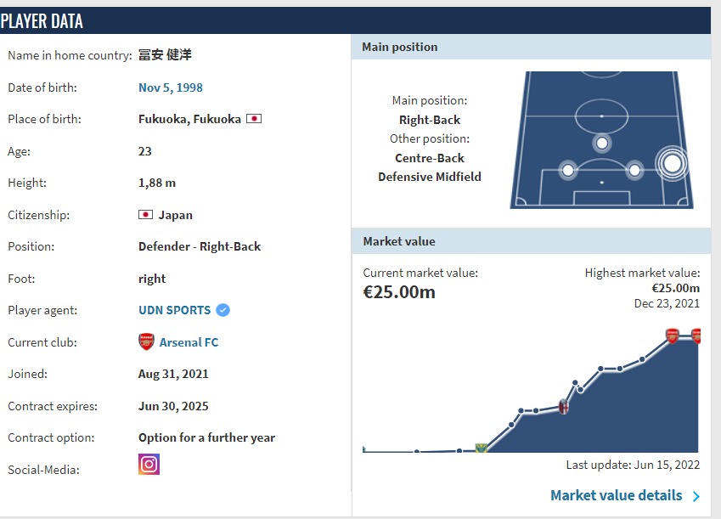Viewport: 721px width, 519px height.
Task: Click the Japan flag after Fukuoka, Fukuoka
Action: tap(253, 119)
